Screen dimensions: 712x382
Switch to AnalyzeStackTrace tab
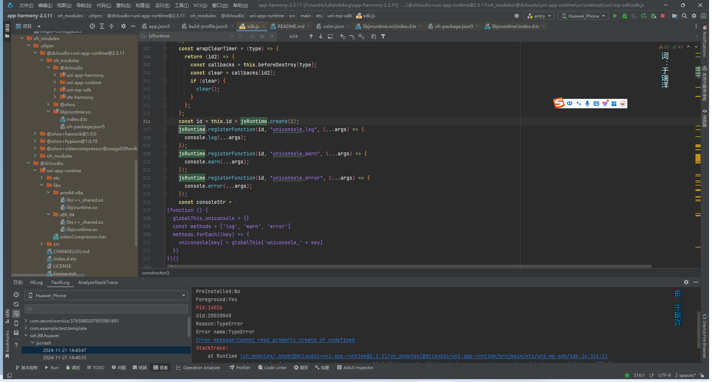click(98, 282)
